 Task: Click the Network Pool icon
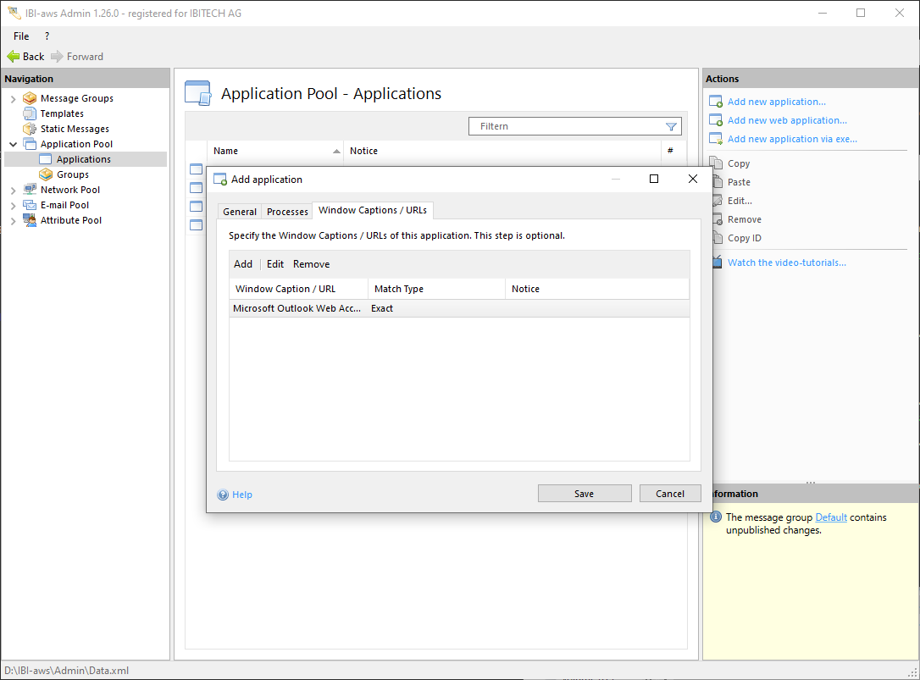tap(30, 190)
